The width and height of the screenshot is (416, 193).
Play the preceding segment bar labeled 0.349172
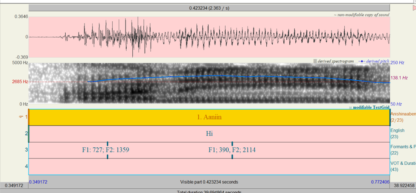pyautogui.click(x=14, y=185)
